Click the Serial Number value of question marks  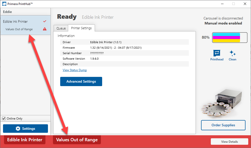(x=97, y=53)
